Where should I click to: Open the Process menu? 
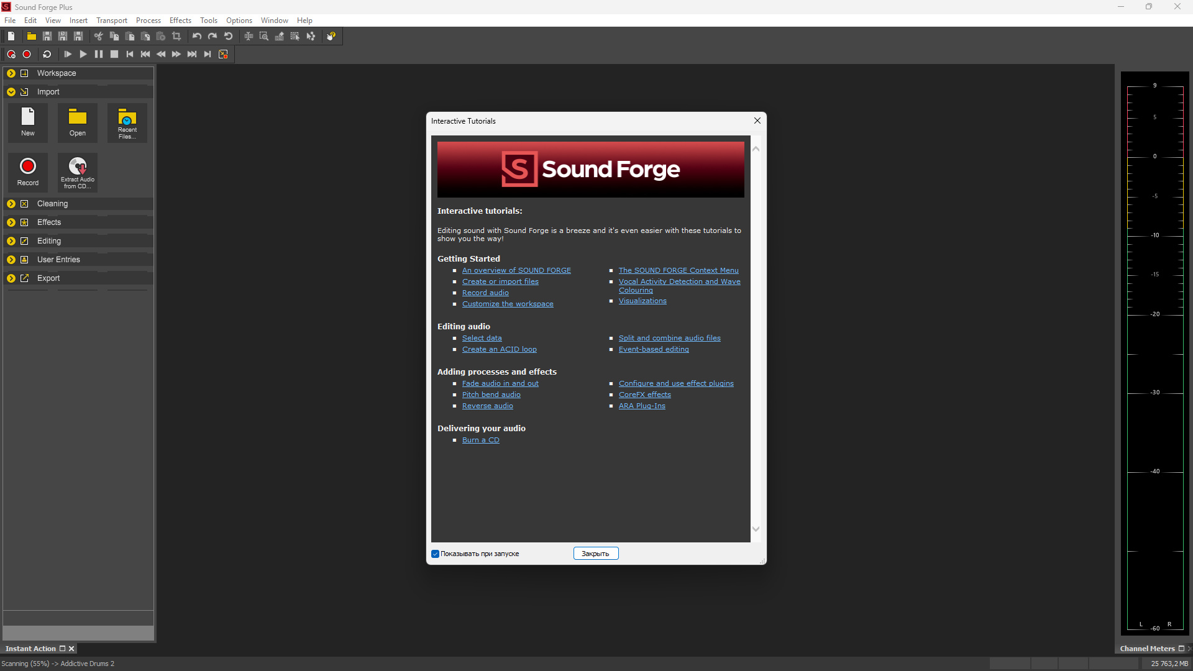[149, 21]
